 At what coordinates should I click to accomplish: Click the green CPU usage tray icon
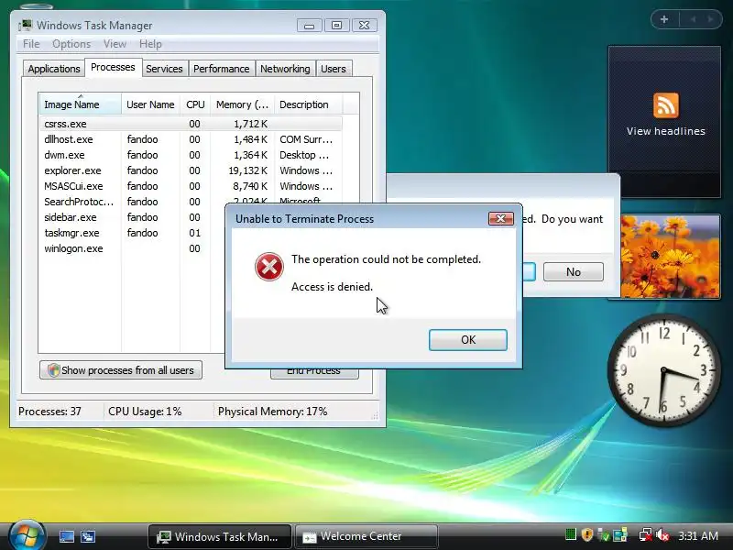click(x=570, y=534)
